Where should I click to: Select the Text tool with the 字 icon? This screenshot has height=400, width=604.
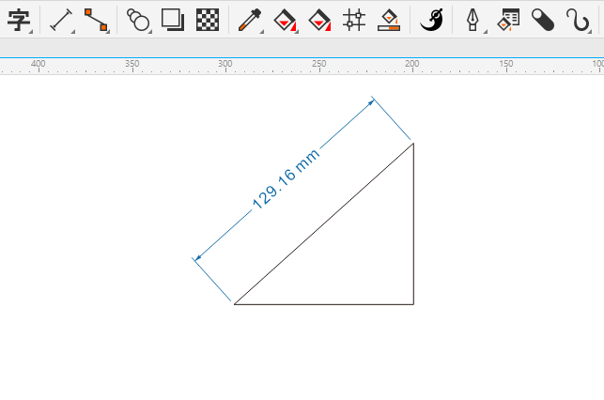click(x=18, y=20)
